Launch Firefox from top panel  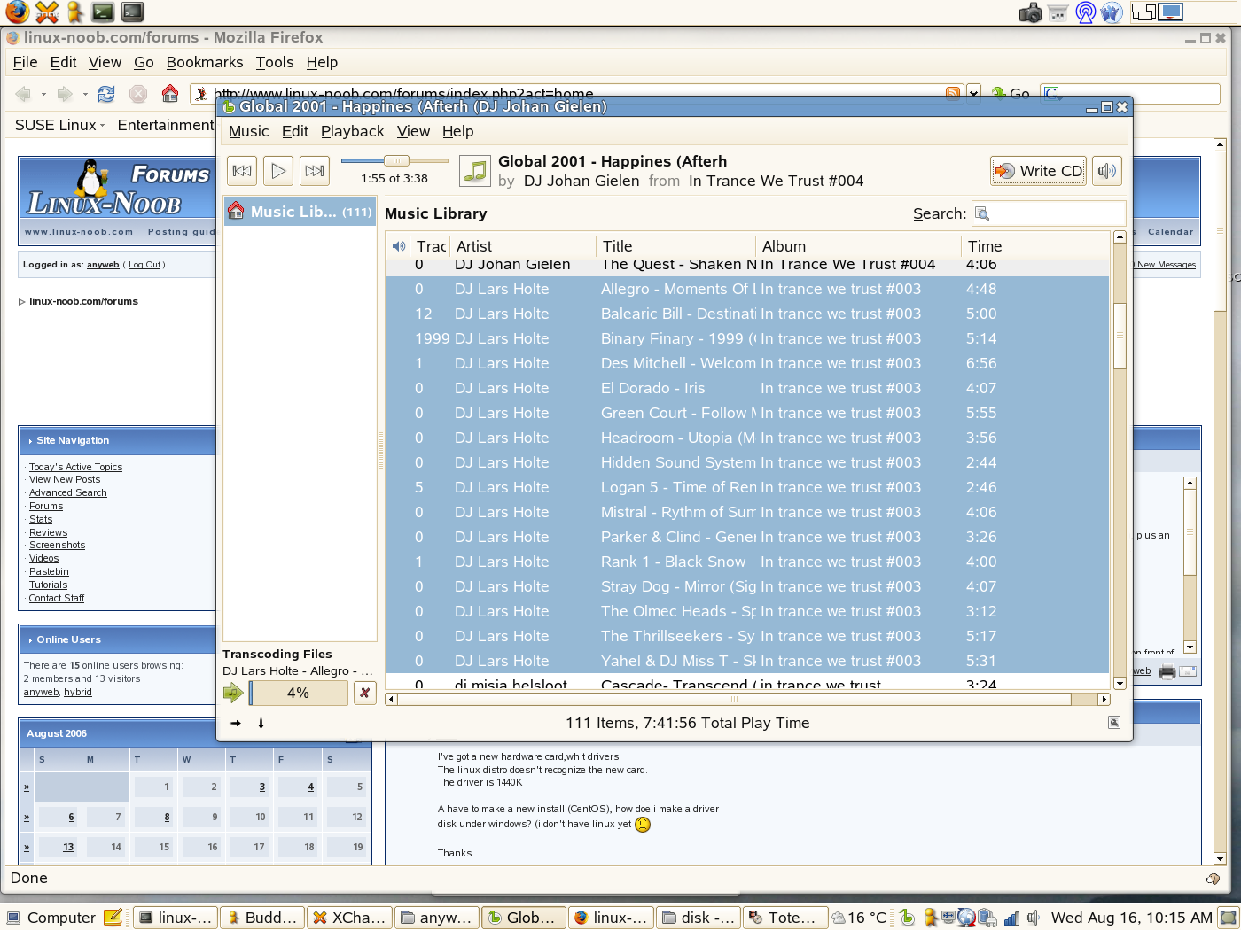[17, 12]
